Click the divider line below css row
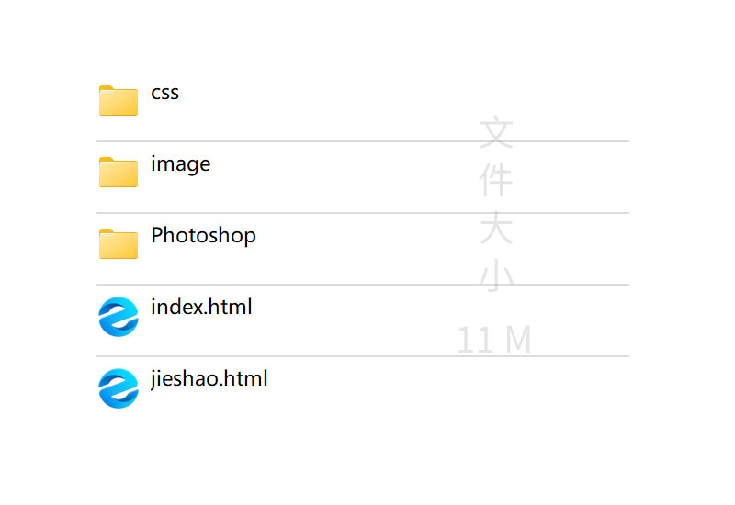 [x=363, y=141]
